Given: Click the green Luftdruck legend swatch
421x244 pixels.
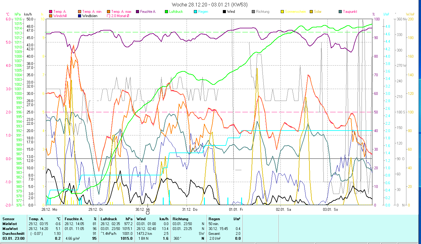Looking at the screenshot, I should pyautogui.click(x=167, y=12).
